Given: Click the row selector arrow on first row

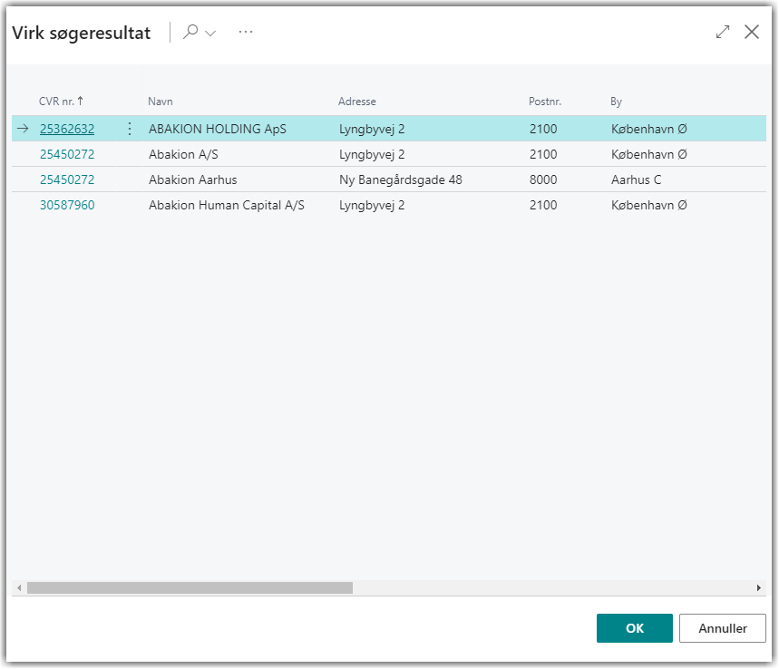Looking at the screenshot, I should (x=23, y=129).
